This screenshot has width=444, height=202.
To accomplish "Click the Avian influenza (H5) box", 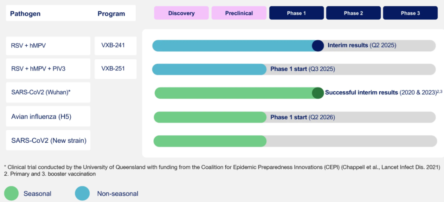I will (48, 116).
